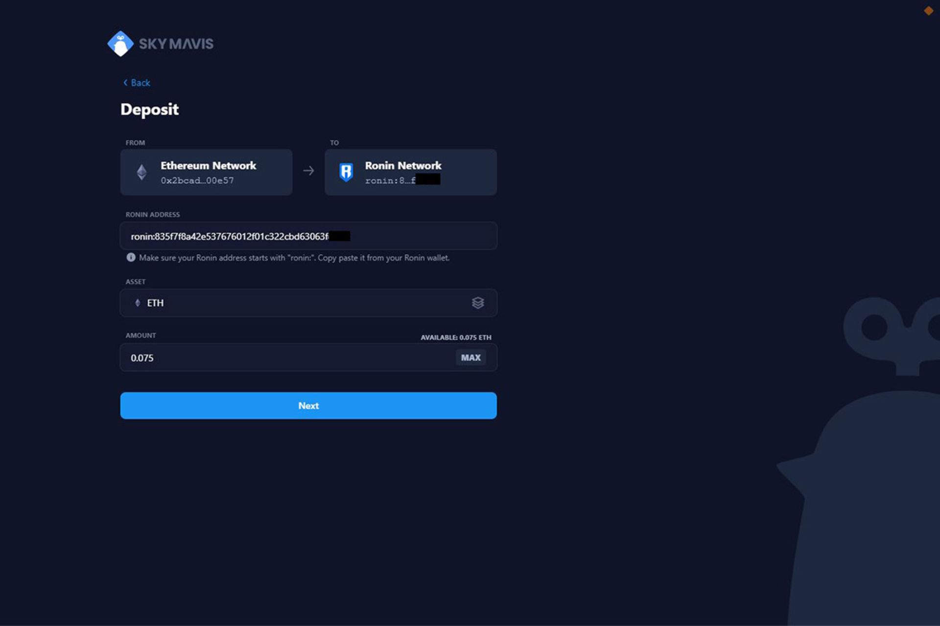This screenshot has width=940, height=626.
Task: Focus the amount field showing 0.075
Action: point(308,358)
